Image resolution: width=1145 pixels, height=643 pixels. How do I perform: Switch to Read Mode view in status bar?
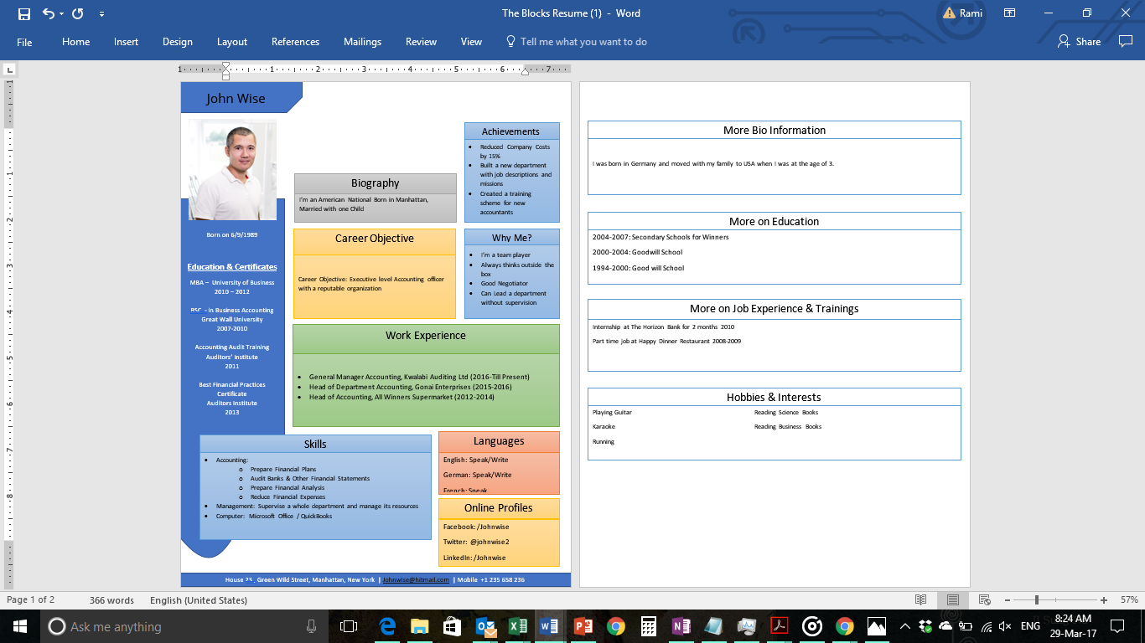pyautogui.click(x=921, y=599)
